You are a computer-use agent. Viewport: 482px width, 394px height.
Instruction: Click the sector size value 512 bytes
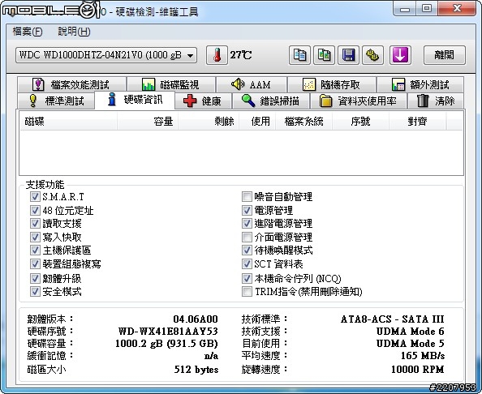[x=196, y=369]
